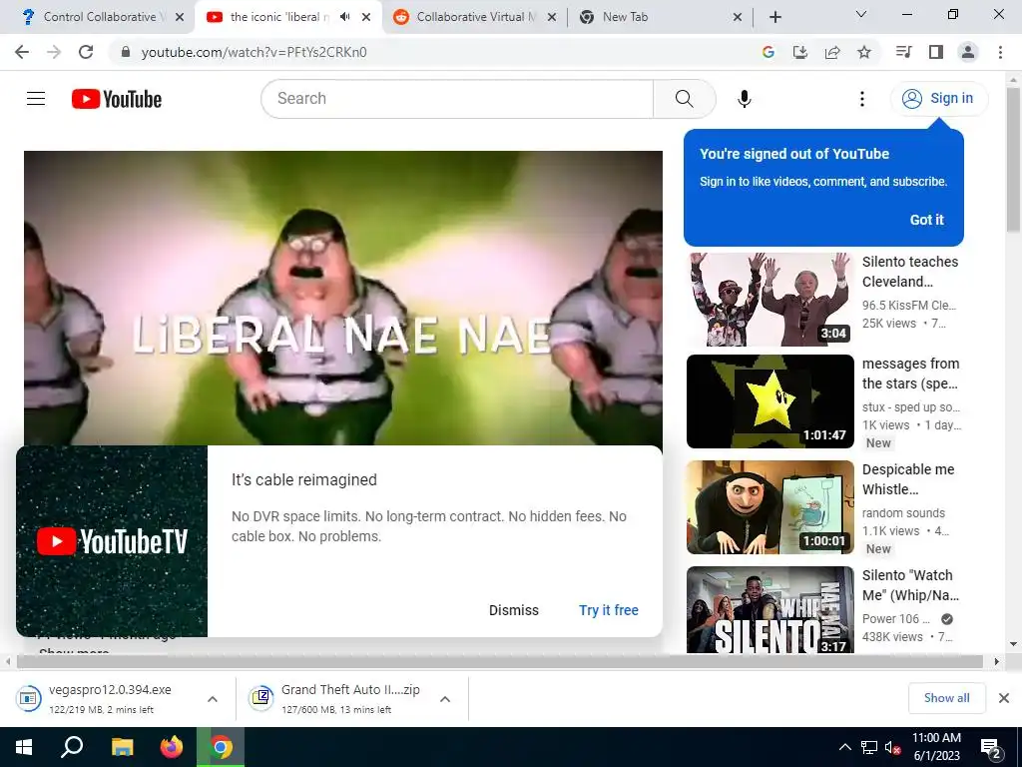
Task: Click Got it in signed-out popup
Action: 926,220
